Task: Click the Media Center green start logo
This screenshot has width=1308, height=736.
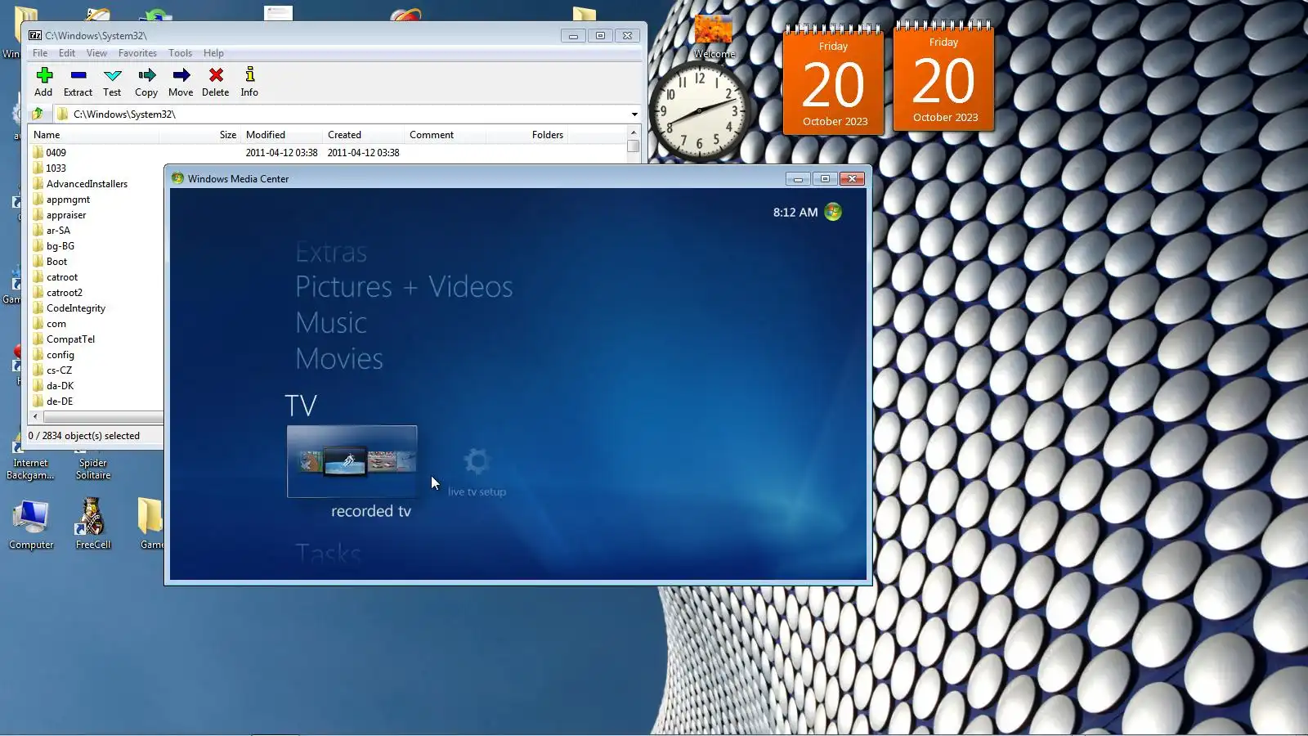Action: click(833, 212)
